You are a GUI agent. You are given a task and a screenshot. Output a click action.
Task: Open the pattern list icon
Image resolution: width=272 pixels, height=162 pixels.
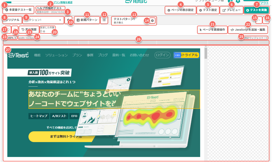104,20
